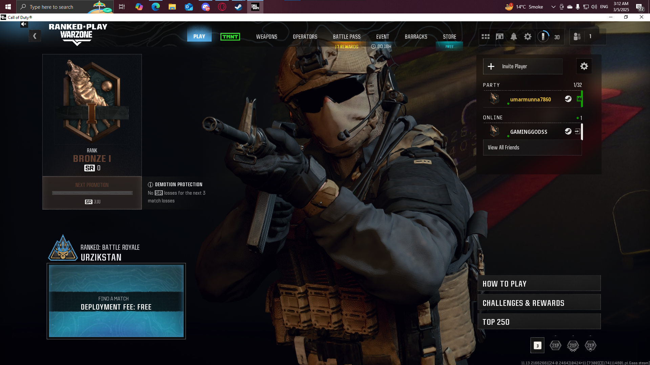Open the EVENT tab
This screenshot has height=365, width=650.
[x=383, y=36]
